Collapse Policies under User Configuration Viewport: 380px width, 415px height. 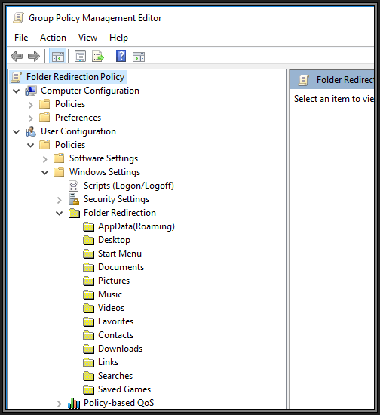click(31, 146)
